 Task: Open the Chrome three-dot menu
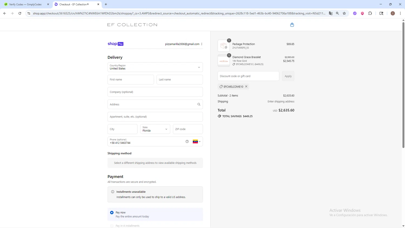[400, 13]
